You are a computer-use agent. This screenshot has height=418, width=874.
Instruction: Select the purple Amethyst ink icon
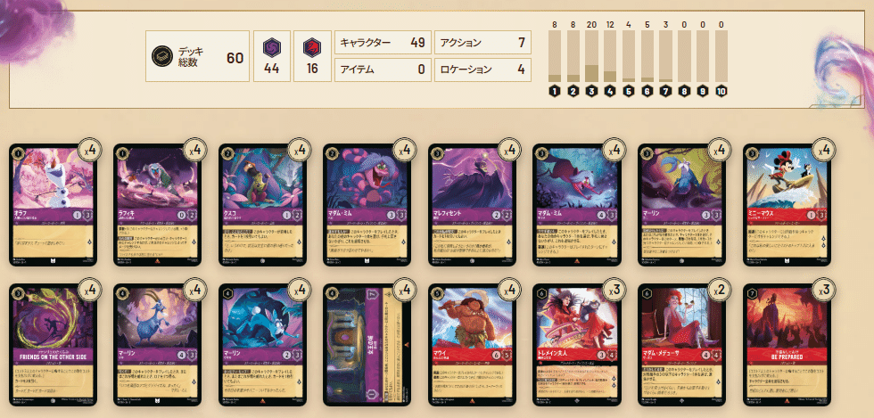coord(272,48)
